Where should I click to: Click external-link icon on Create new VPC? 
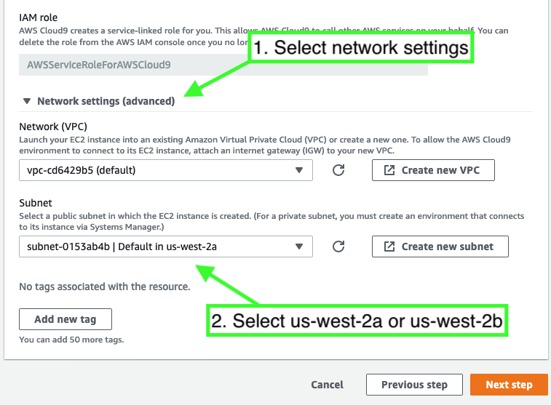[389, 170]
